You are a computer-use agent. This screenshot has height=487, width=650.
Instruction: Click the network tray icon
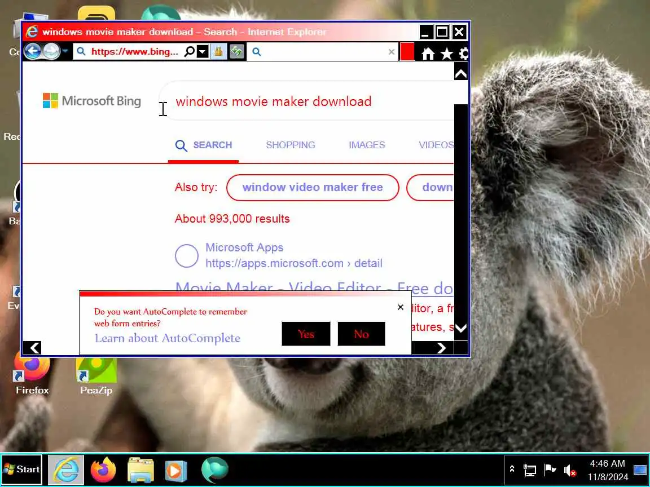click(530, 470)
